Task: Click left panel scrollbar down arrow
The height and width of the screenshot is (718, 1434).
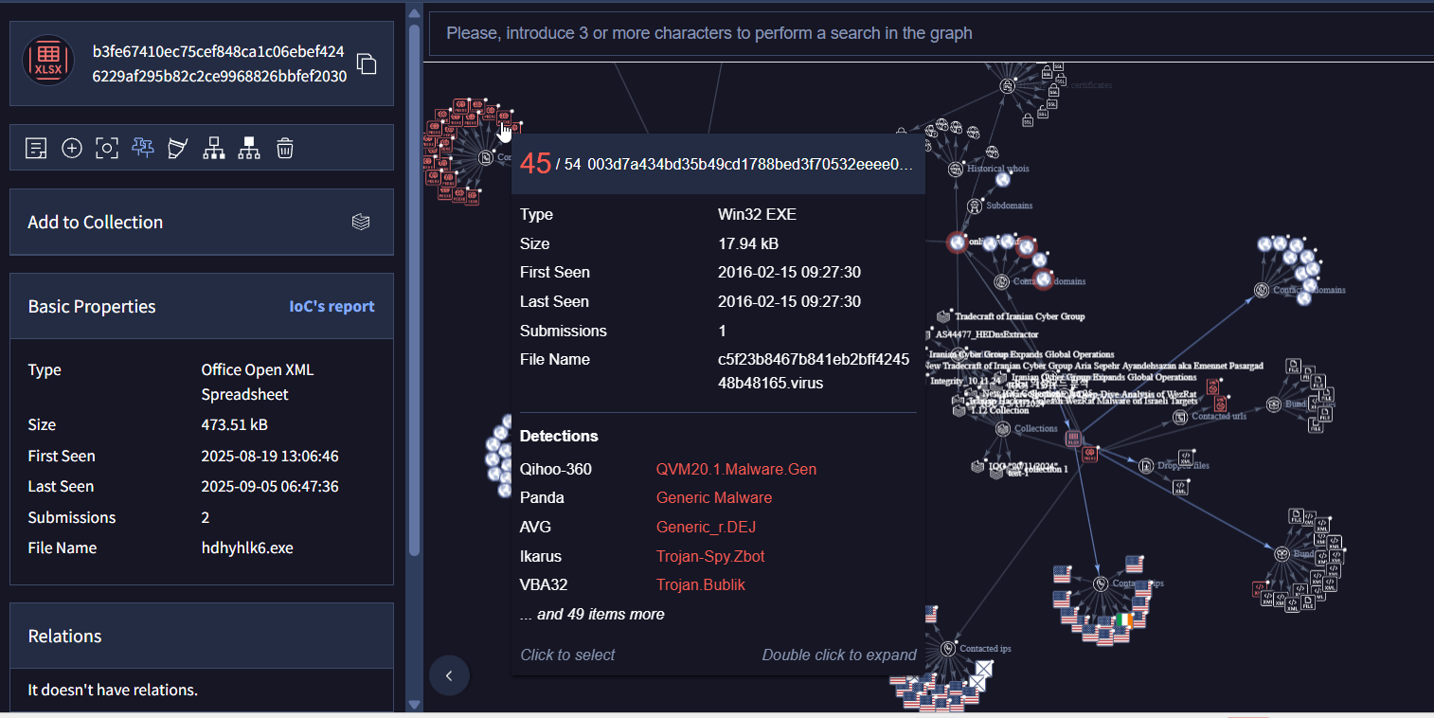Action: click(414, 705)
